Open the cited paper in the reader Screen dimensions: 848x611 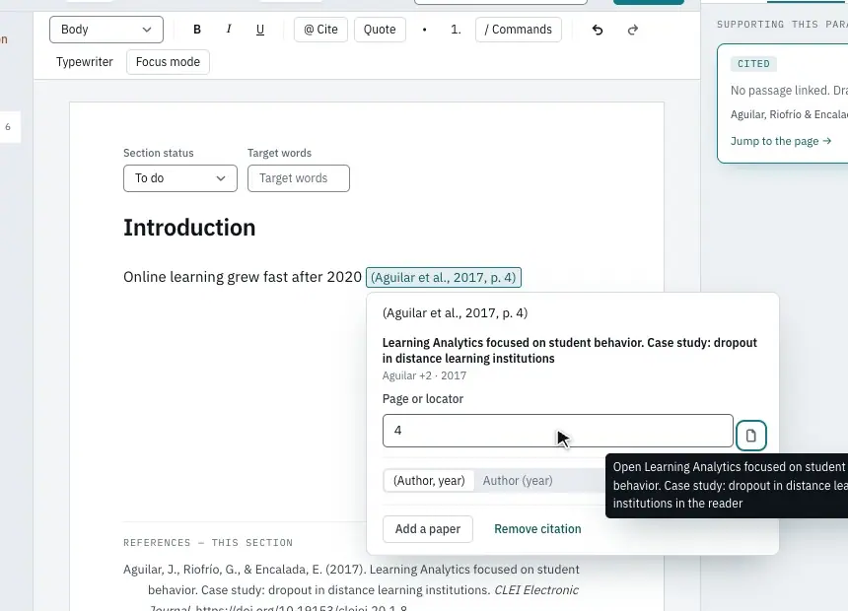[x=750, y=436]
